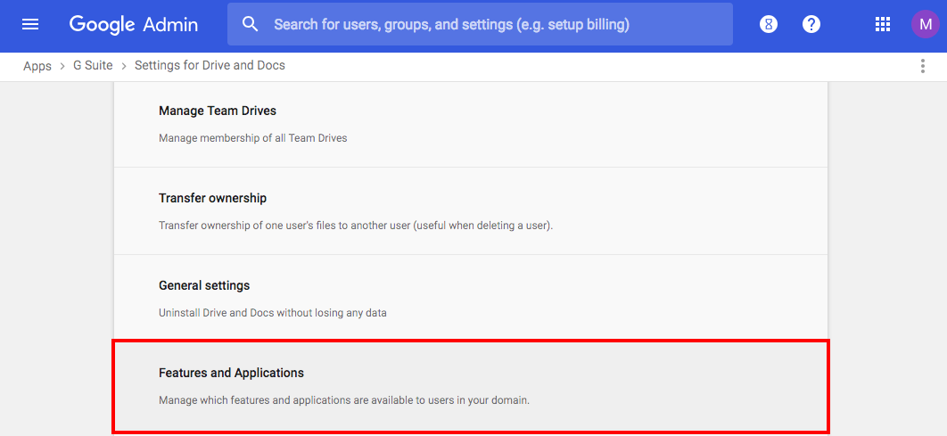Viewport: 947px width, 436px height.
Task: Open the Google apps grid launcher
Action: 883,24
